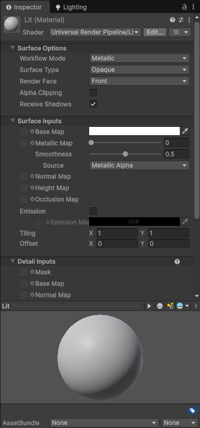This screenshot has width=200, height=428.
Task: Click the Base Map color eyedropper
Action: [x=185, y=131]
